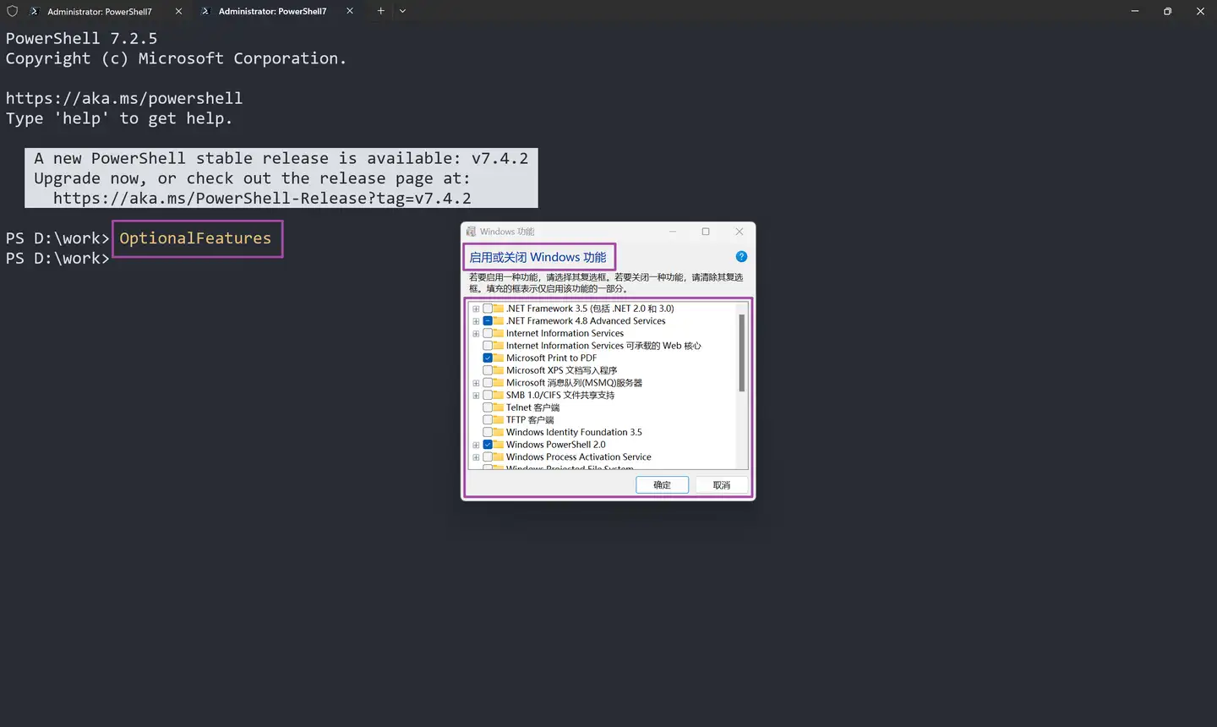Image resolution: width=1217 pixels, height=727 pixels.
Task: Click the folder icon beside .NET Framework 3.5
Action: pyautogui.click(x=499, y=309)
